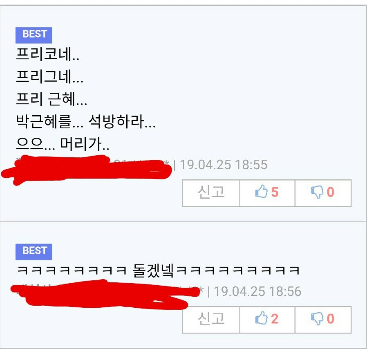367x349 pixels.
Task: Click the ㅋㅋㅋ 돌겠넴 comment text
Action: 159,271
